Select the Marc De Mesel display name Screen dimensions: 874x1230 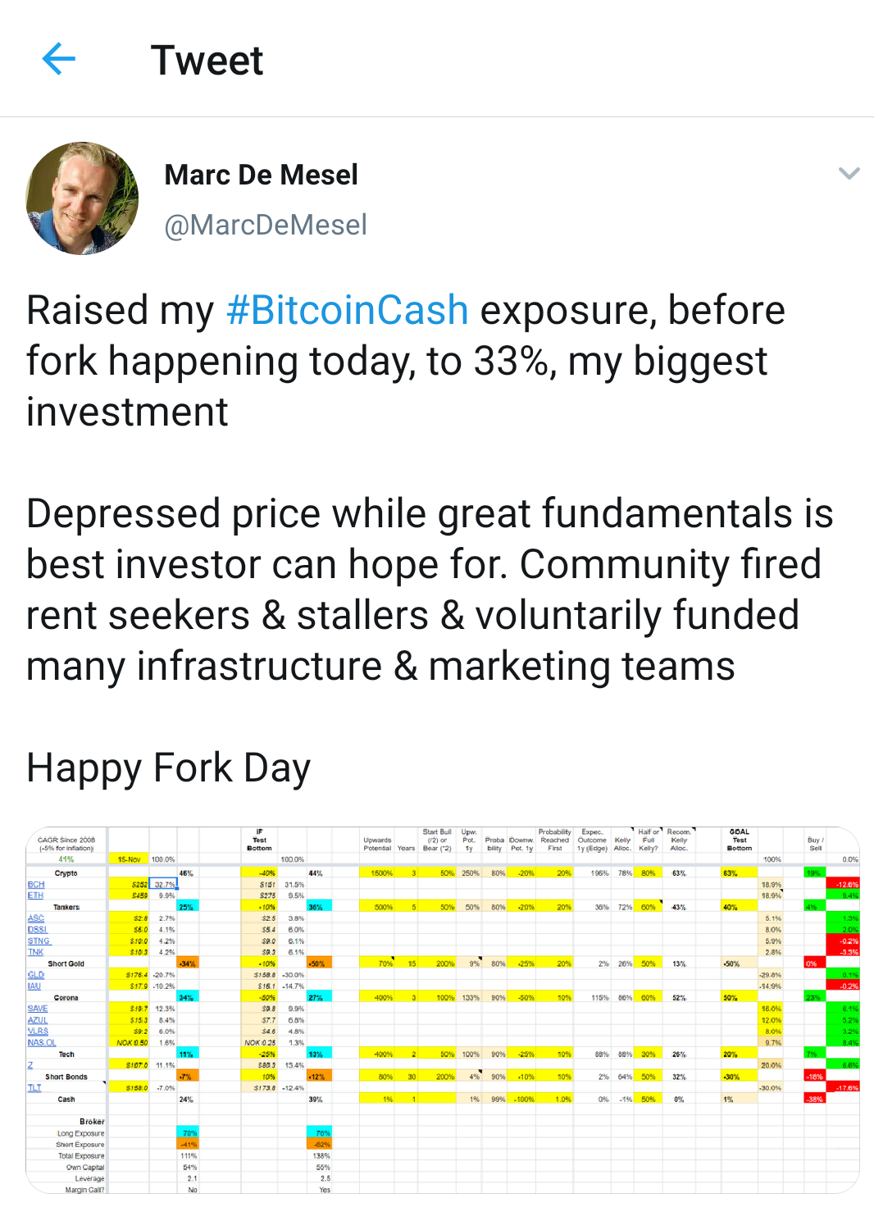coord(261,175)
